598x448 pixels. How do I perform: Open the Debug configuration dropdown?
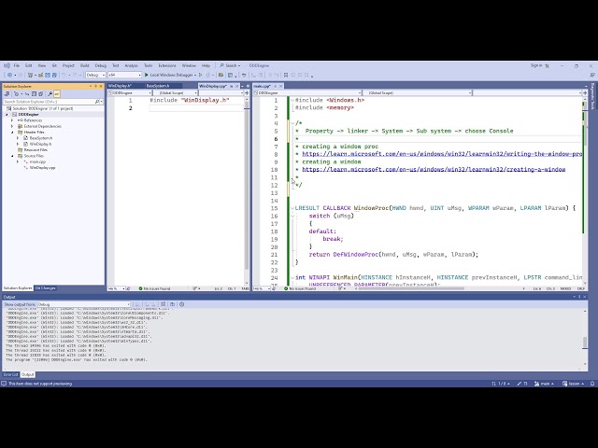click(x=95, y=75)
